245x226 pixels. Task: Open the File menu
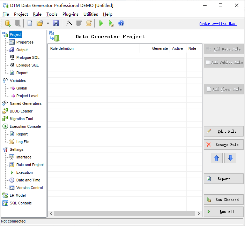click(6, 14)
